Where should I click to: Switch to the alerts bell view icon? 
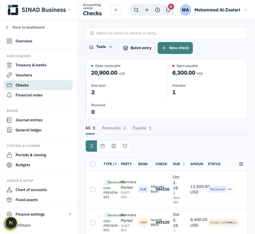coord(125,146)
